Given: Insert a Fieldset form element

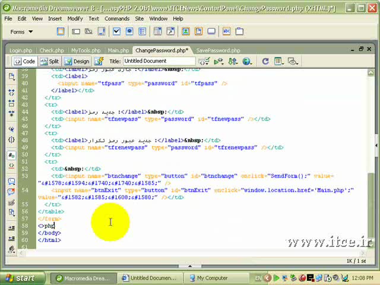Looking at the screenshot, I should [x=239, y=31].
